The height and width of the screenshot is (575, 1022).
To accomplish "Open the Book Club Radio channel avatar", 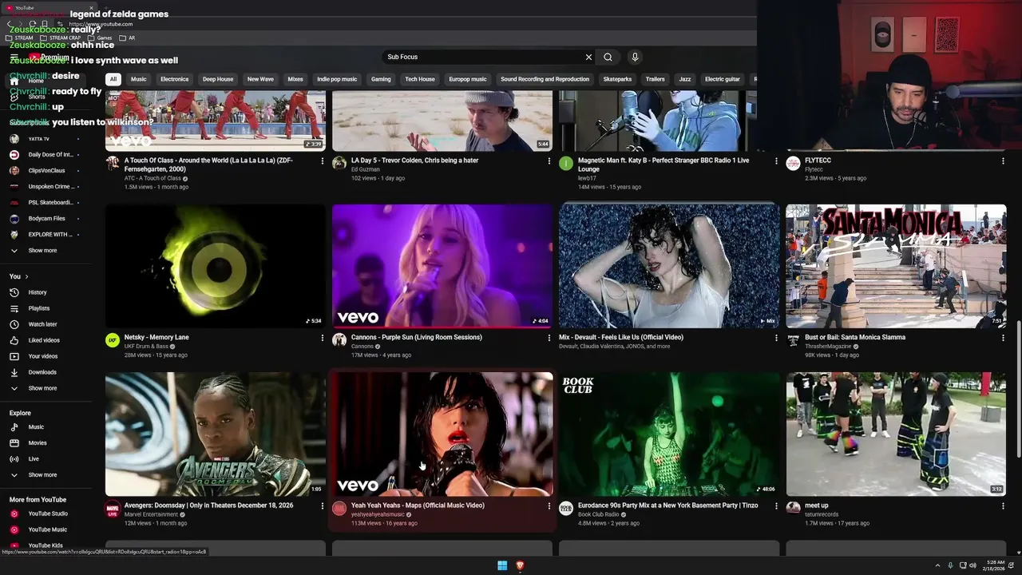I will 566,509.
